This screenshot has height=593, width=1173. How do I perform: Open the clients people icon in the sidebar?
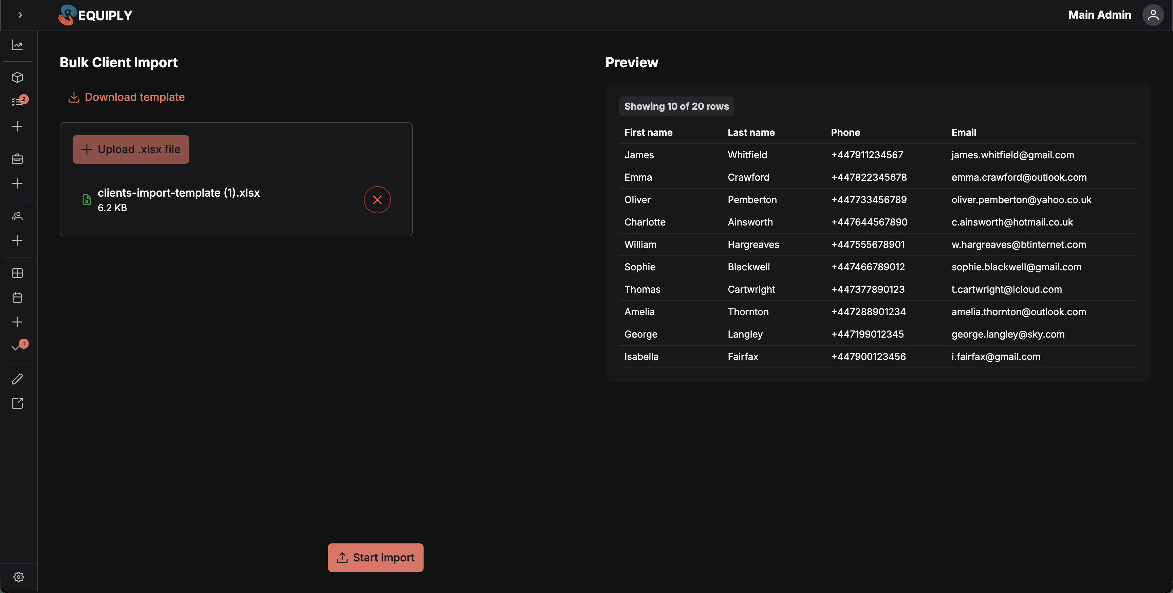(x=17, y=216)
